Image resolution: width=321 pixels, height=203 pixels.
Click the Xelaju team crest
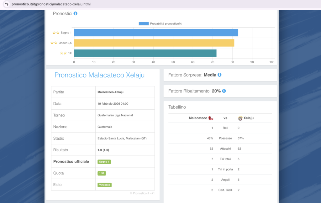[x=240, y=118]
